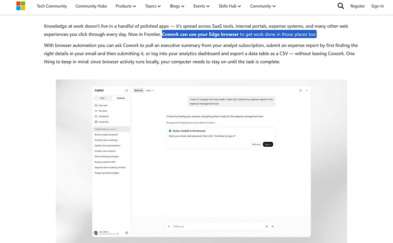The width and height of the screenshot is (393, 243).
Task: Click the Register link
Action: coord(358,6)
